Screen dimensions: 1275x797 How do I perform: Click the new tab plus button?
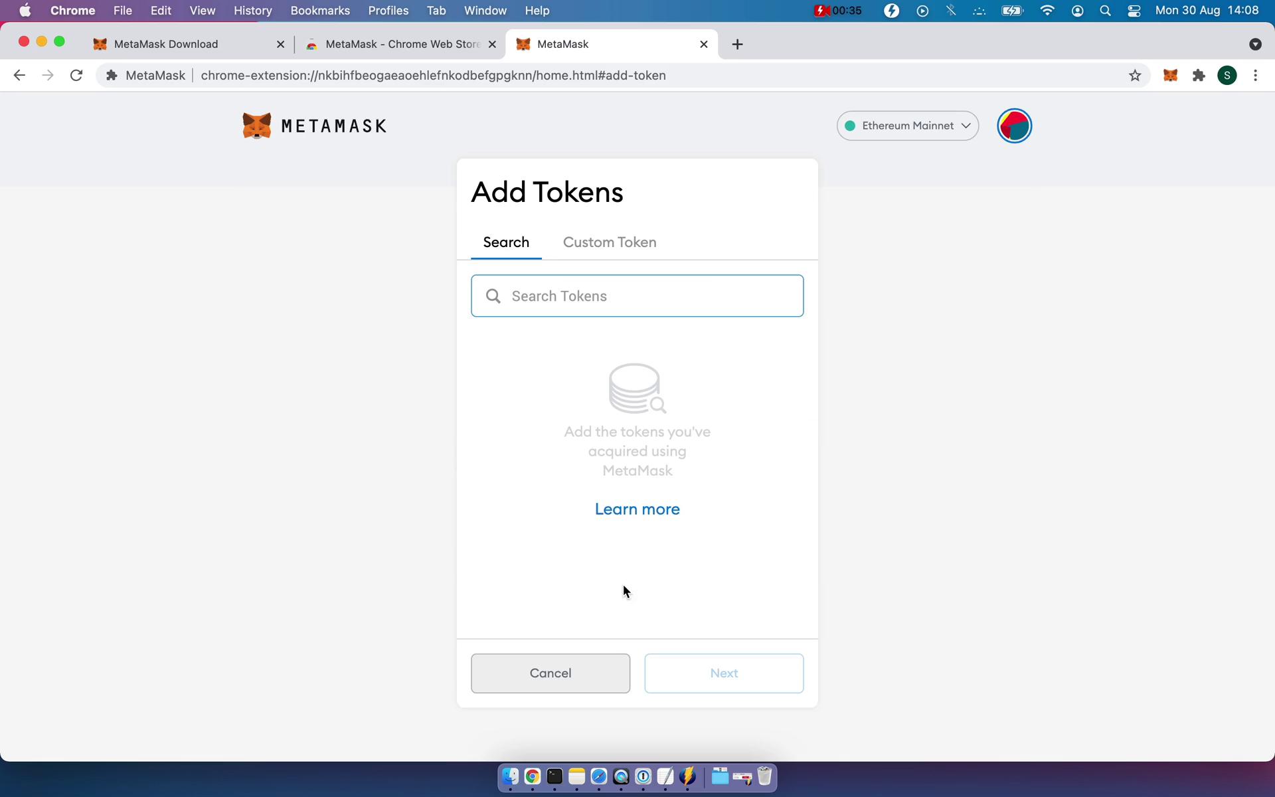(738, 44)
